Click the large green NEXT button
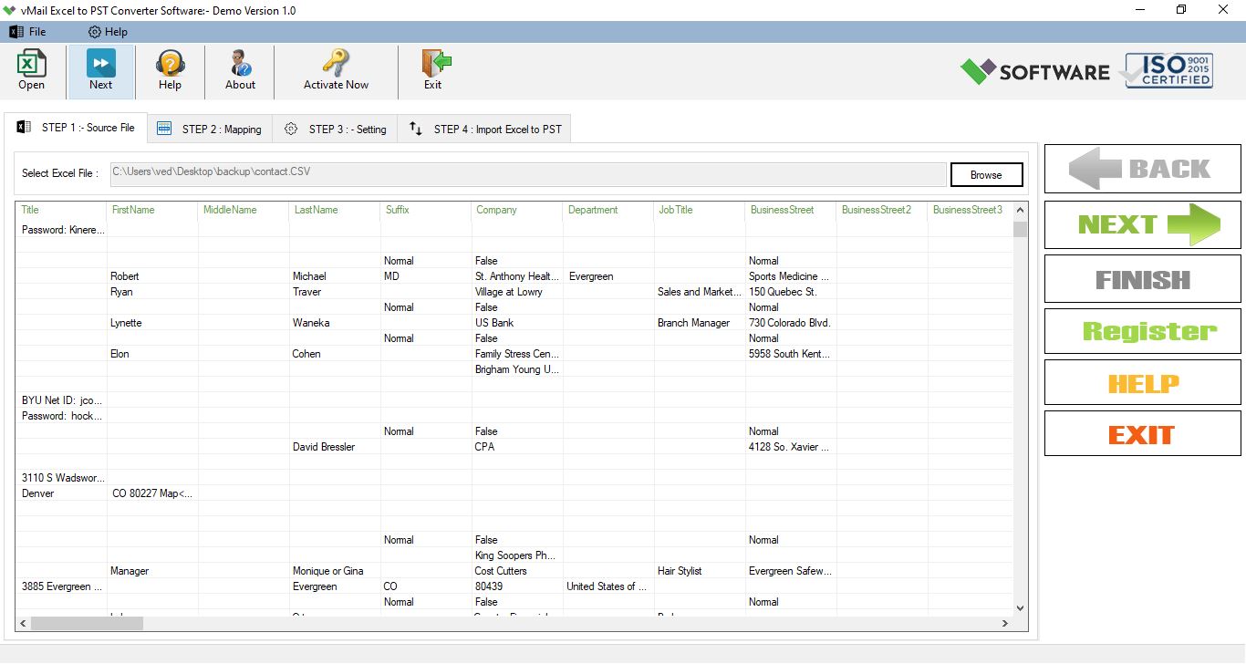This screenshot has width=1246, height=664. click(1142, 224)
